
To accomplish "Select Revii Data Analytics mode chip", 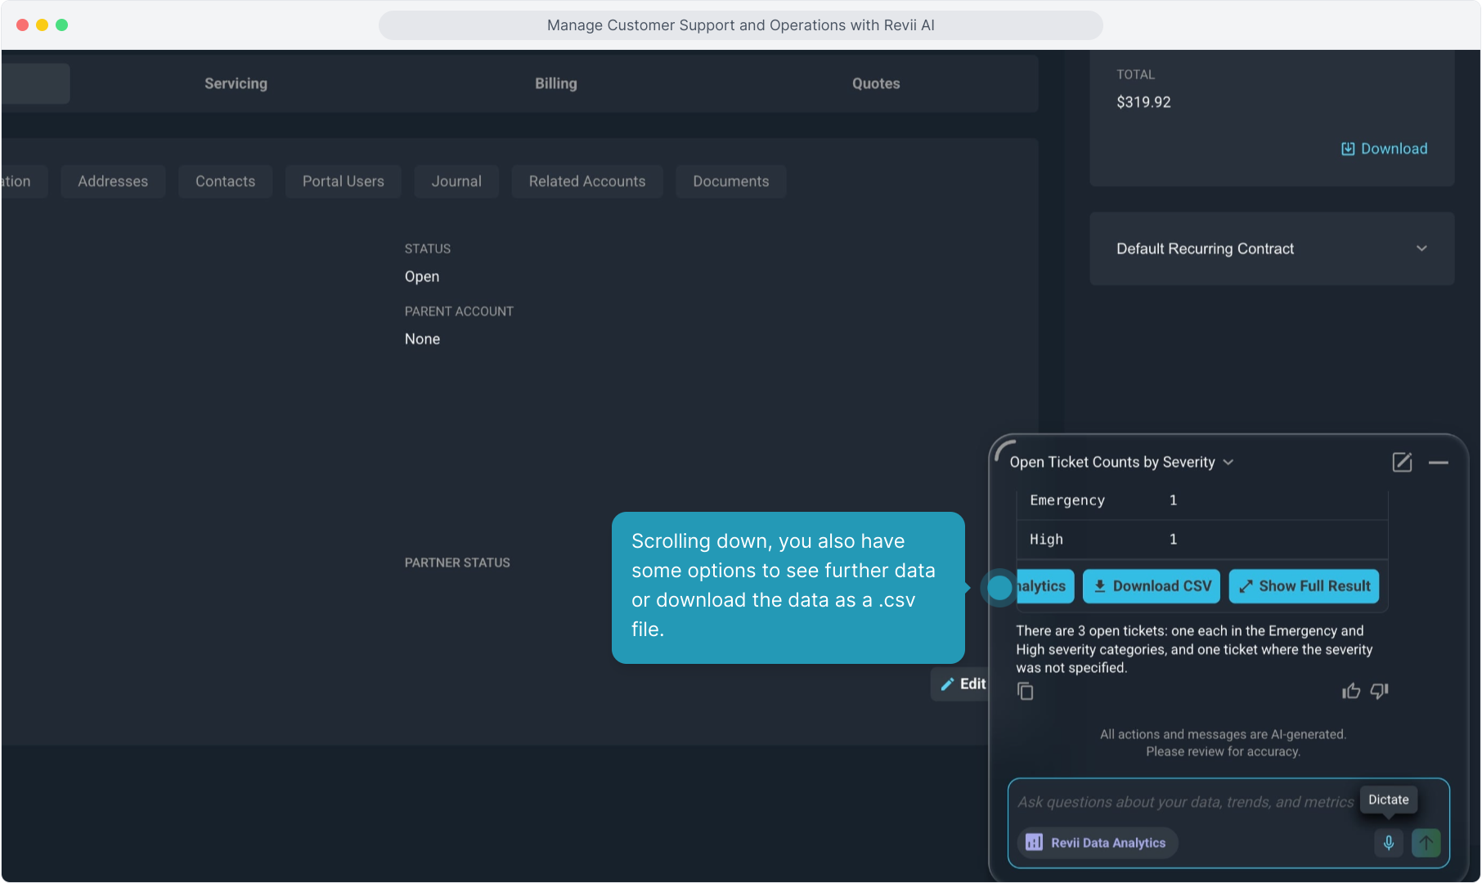I will click(1097, 843).
